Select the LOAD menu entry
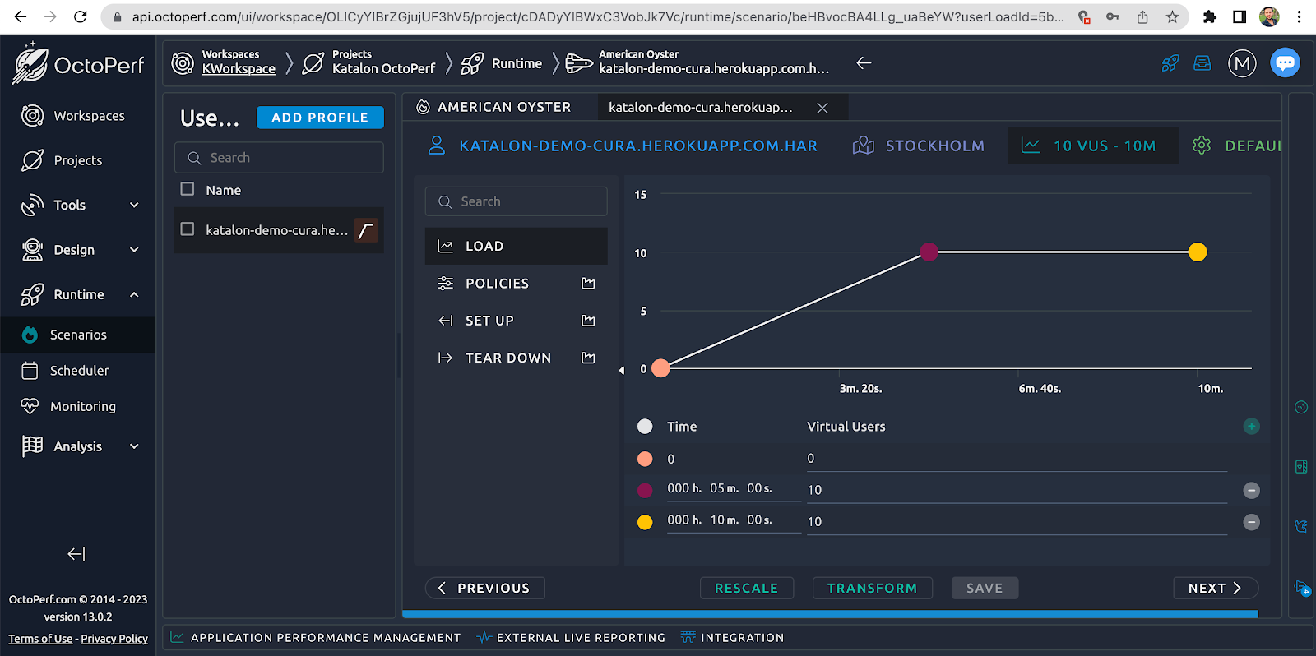 tap(516, 246)
